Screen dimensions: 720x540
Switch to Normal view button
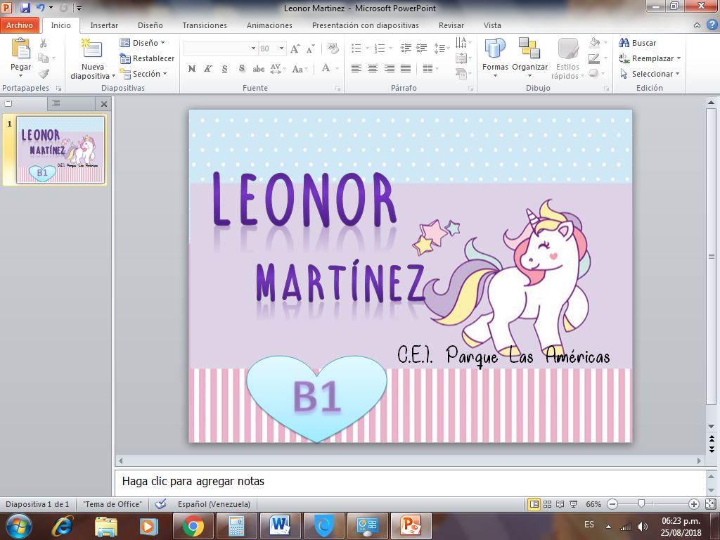click(534, 504)
